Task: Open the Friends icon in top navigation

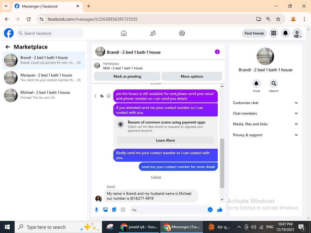Action: [x=153, y=33]
